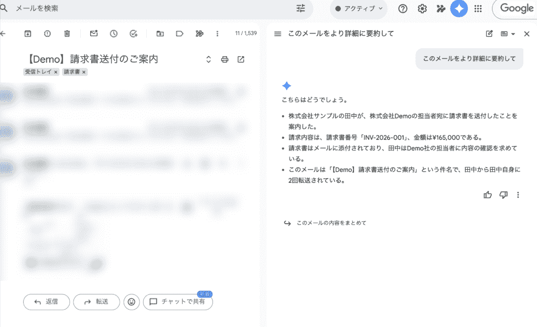Click the double-arrow forward toolbar icon
The height and width of the screenshot is (327, 537).
pos(199,34)
